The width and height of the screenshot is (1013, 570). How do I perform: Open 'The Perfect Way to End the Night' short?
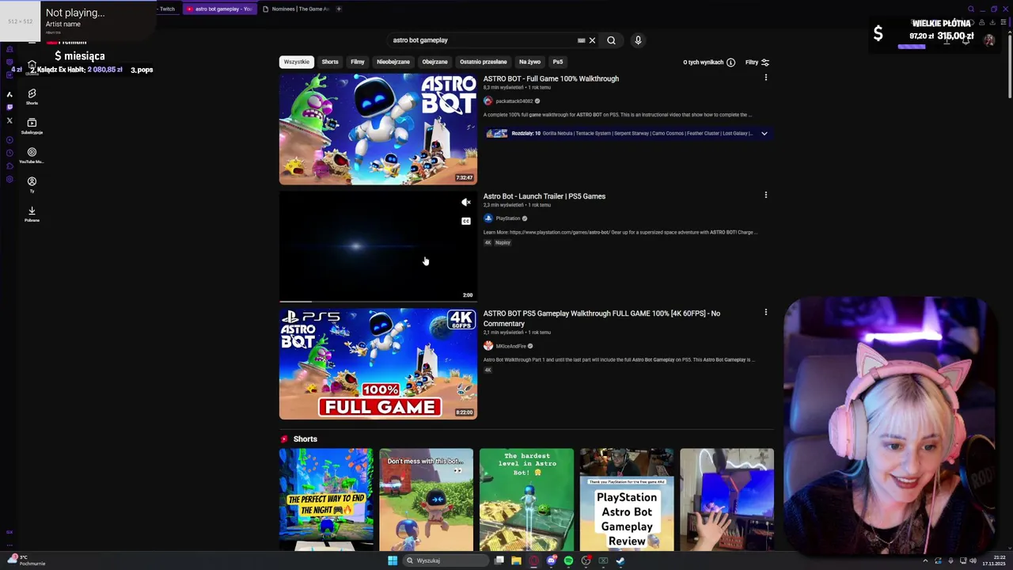(326, 500)
